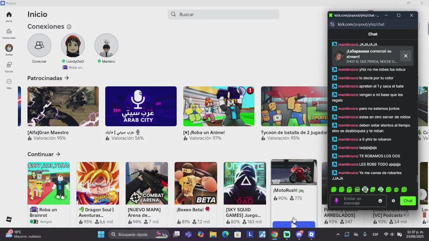Viewport: 429px width, 241px height.
Task: Click the search magnifier icon
Action: [x=173, y=14]
